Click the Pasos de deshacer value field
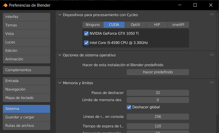This screenshot has width=219, height=133. [x=158, y=93]
